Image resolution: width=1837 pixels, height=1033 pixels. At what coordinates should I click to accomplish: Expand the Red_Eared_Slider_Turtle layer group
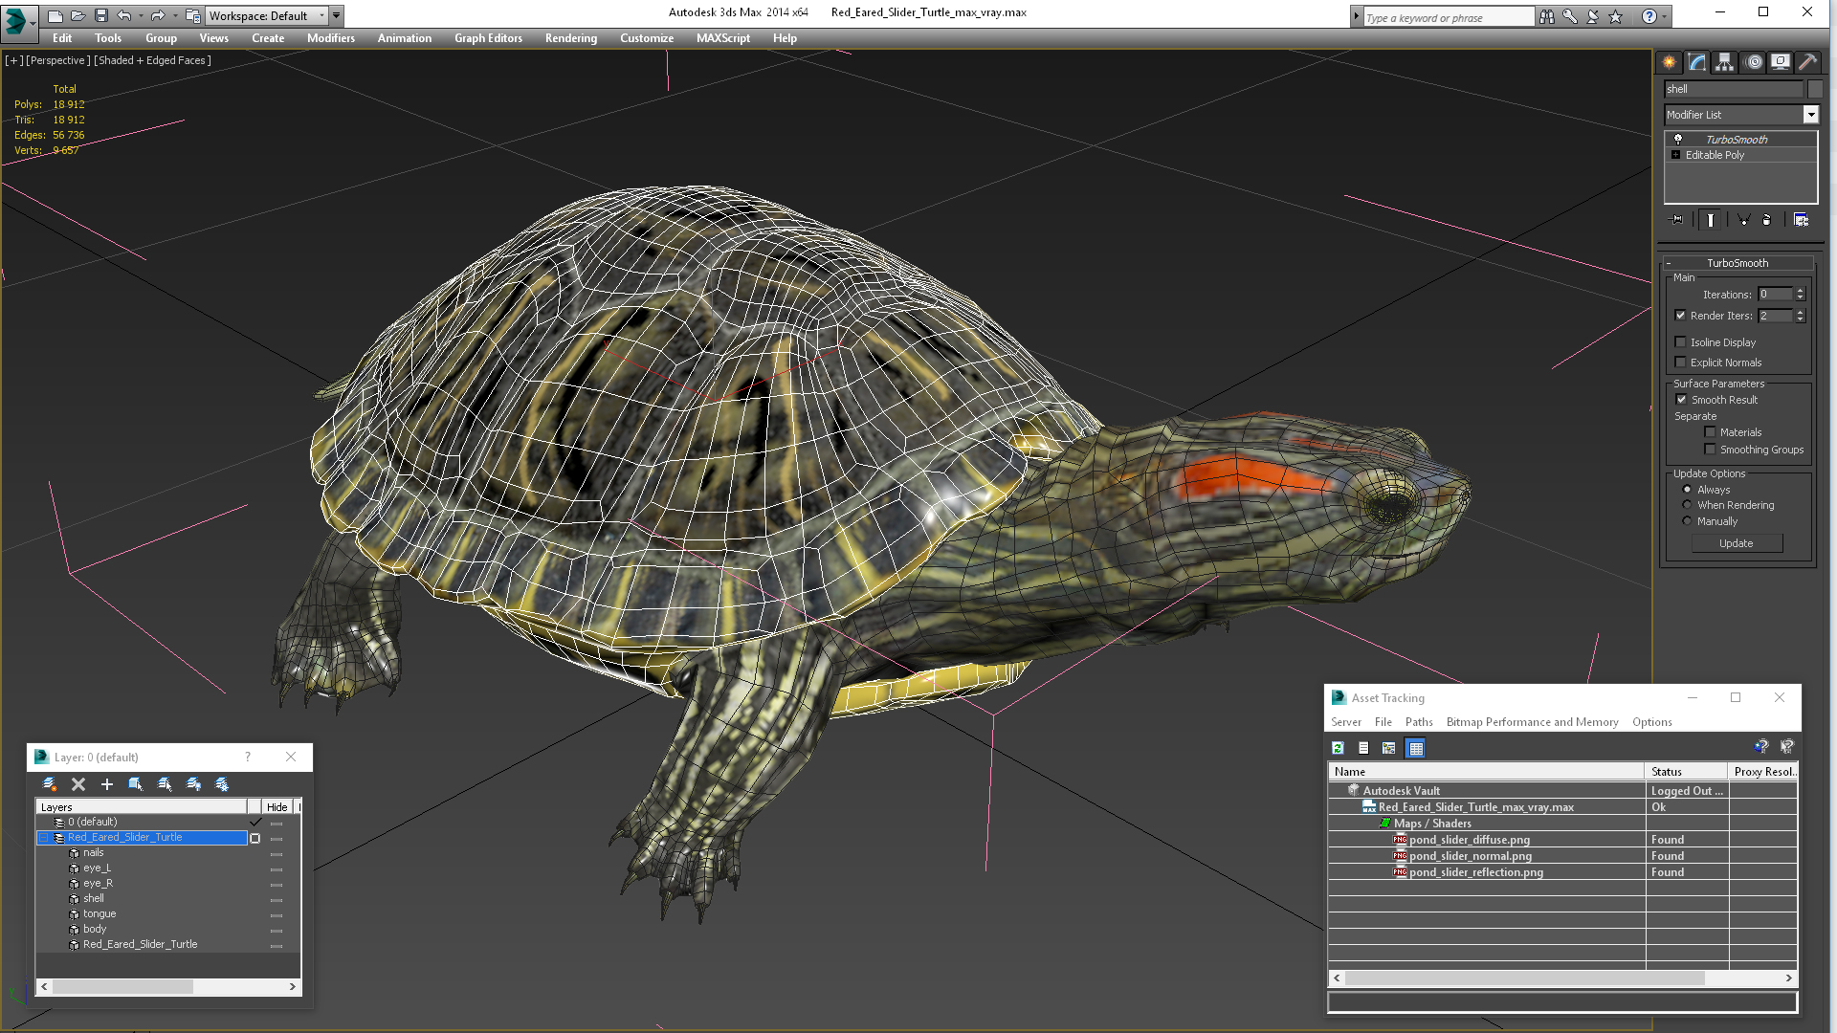(43, 836)
